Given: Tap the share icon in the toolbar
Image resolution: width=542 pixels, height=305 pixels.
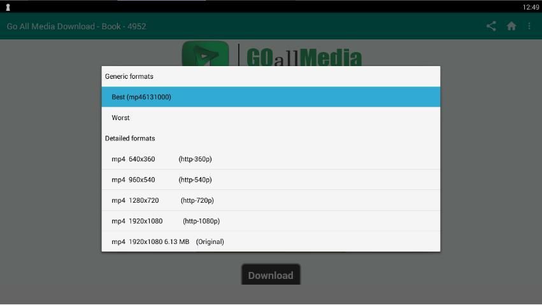Looking at the screenshot, I should [x=491, y=26].
